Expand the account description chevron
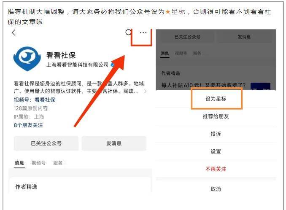 pos(145,91)
